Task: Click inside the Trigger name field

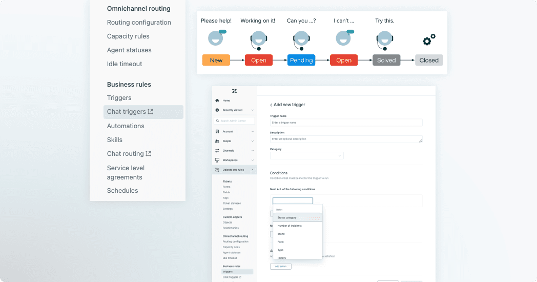Action: coord(346,123)
